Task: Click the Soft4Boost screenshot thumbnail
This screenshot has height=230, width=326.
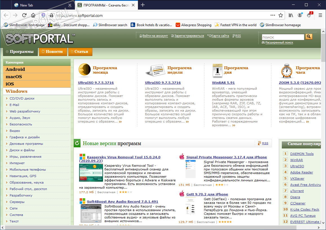Action: click(91, 213)
